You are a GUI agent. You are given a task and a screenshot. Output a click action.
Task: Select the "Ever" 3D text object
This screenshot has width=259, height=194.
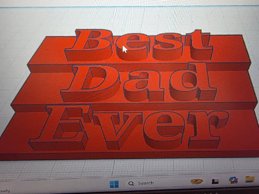click(129, 127)
